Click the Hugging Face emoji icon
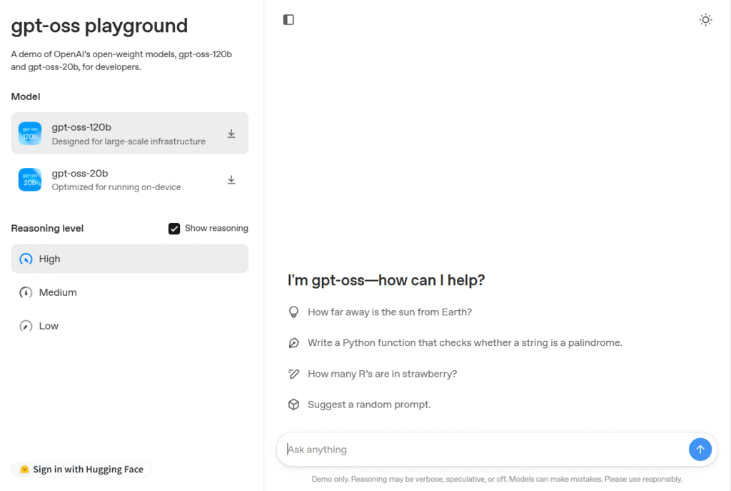The image size is (731, 491). tap(25, 469)
